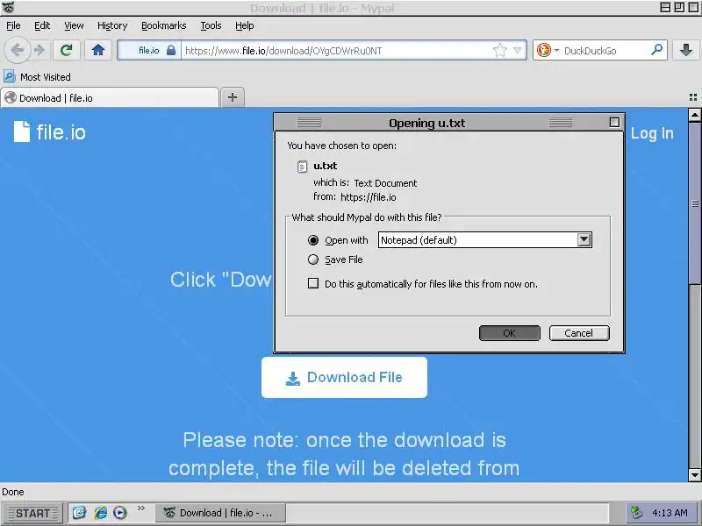Switch to Download | file.io taskbar button
Image resolution: width=702 pixels, height=526 pixels.
(221, 513)
